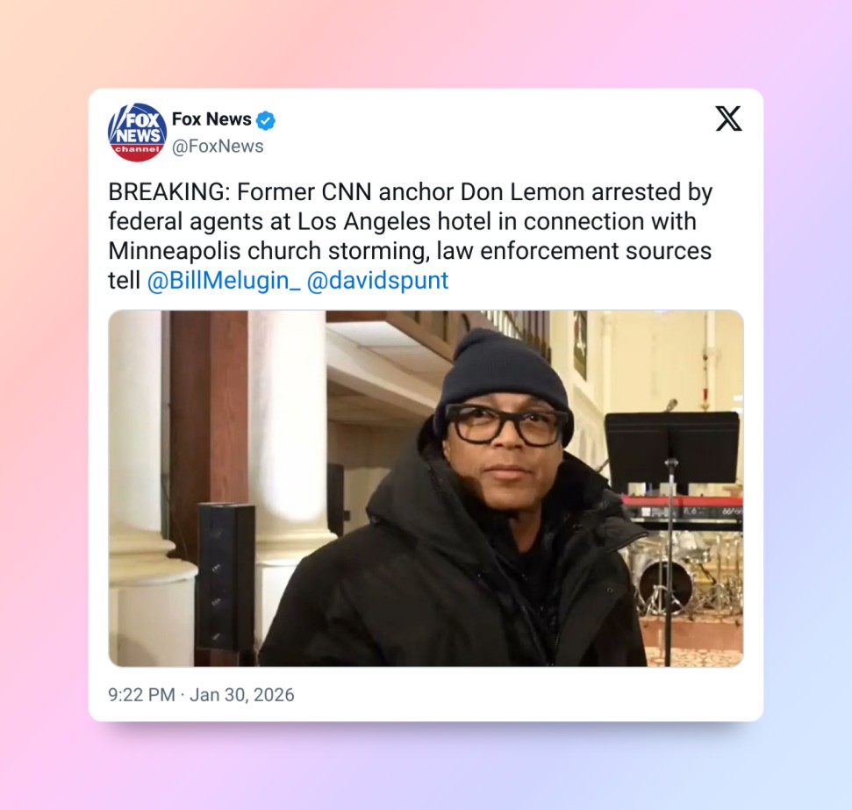
Task: Click the blue verified checkmark badge
Action: click(266, 120)
